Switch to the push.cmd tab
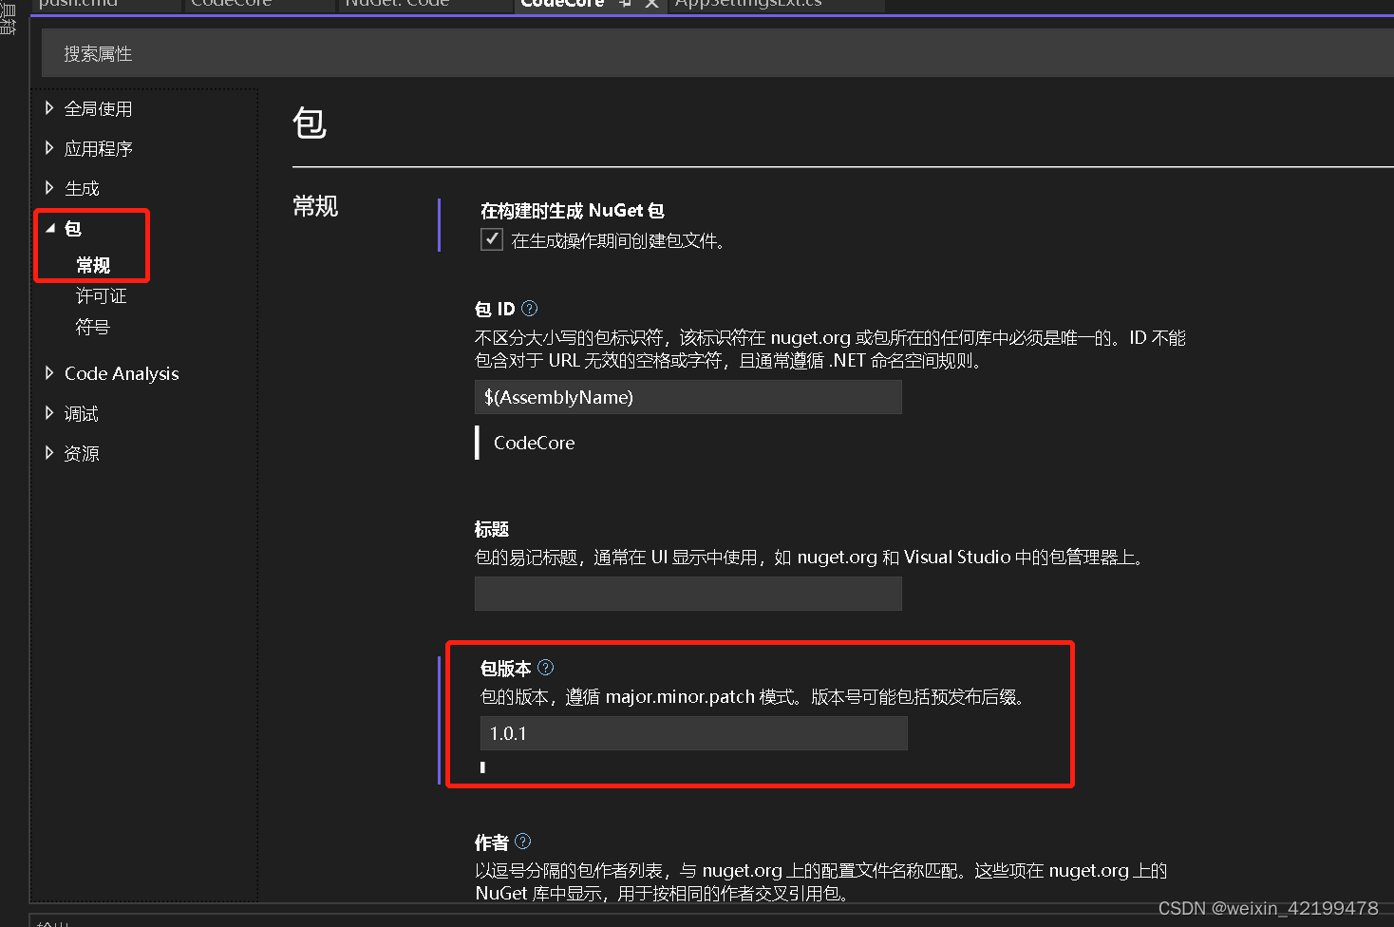The image size is (1394, 927). point(104,5)
